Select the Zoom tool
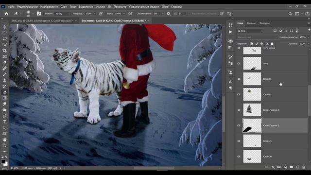This screenshot has height=175, width=311. (4, 145)
